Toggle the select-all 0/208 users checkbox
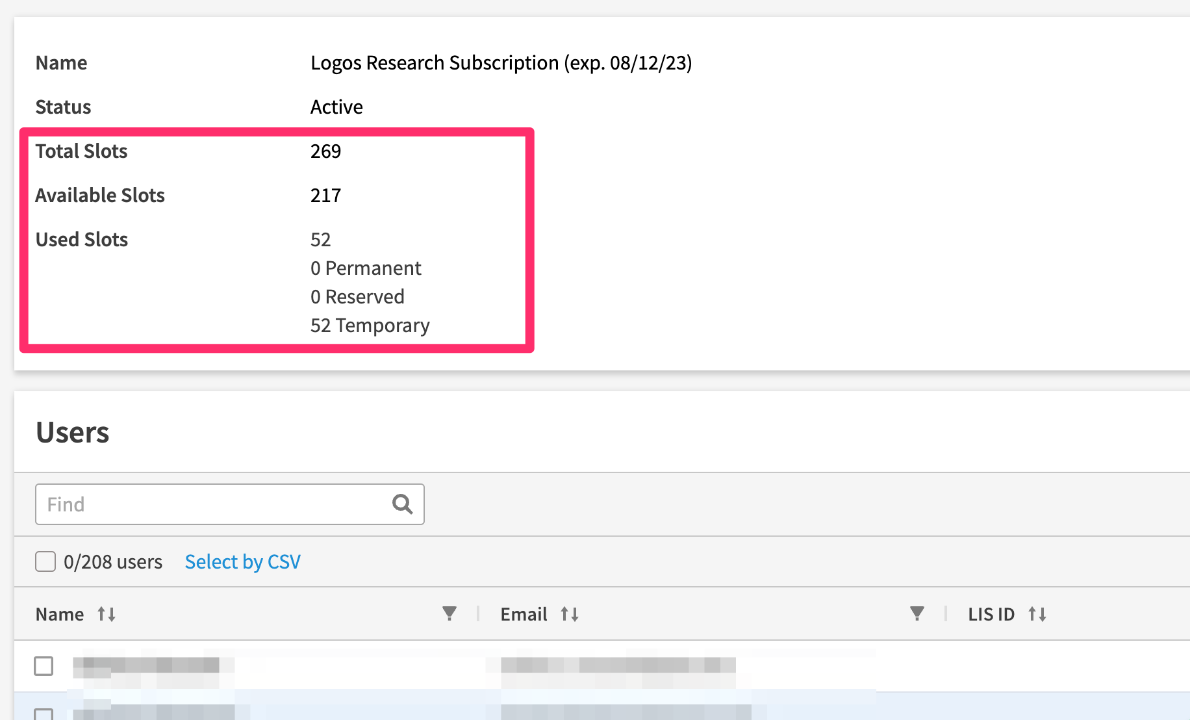This screenshot has height=720, width=1190. click(45, 561)
